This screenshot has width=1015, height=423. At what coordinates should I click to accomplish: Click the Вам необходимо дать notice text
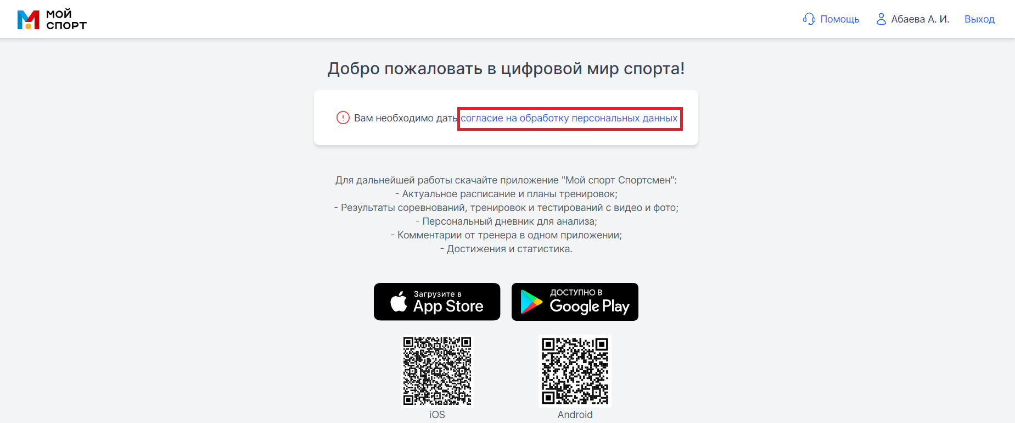[x=406, y=118]
